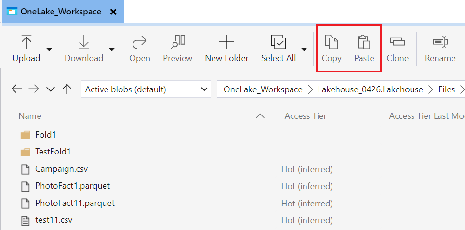Navigate back with the left arrow

(x=17, y=89)
